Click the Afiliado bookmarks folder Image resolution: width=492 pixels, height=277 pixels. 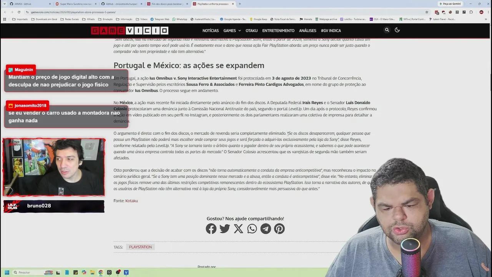click(x=89, y=19)
